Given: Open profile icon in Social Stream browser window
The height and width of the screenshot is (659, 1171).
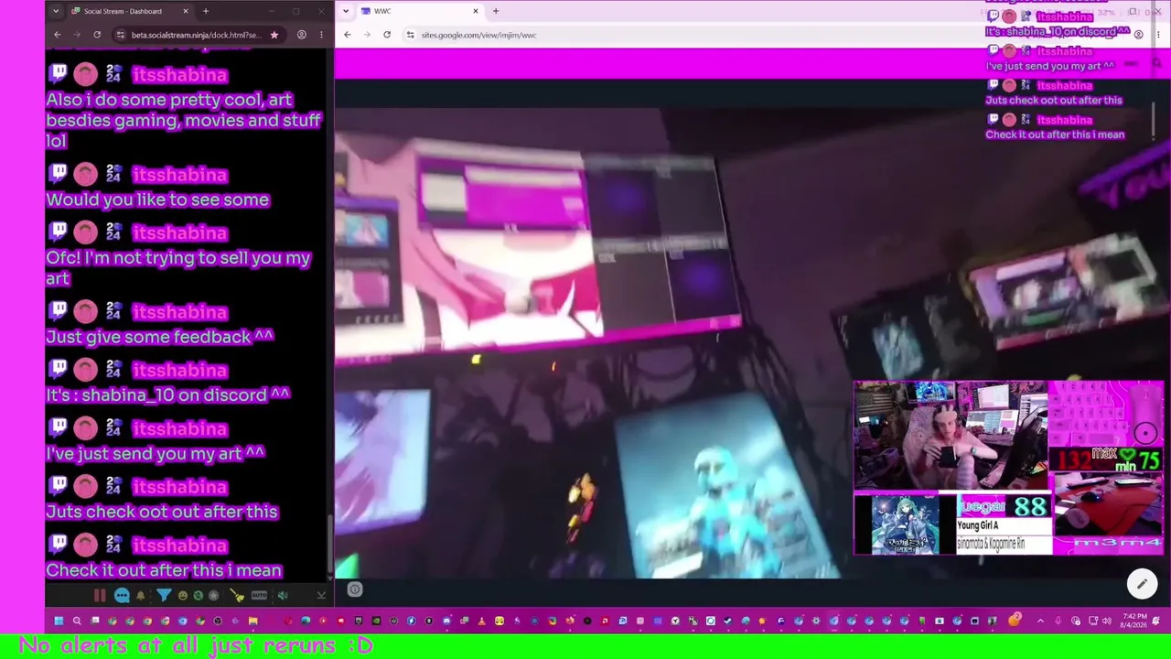Looking at the screenshot, I should (x=301, y=35).
